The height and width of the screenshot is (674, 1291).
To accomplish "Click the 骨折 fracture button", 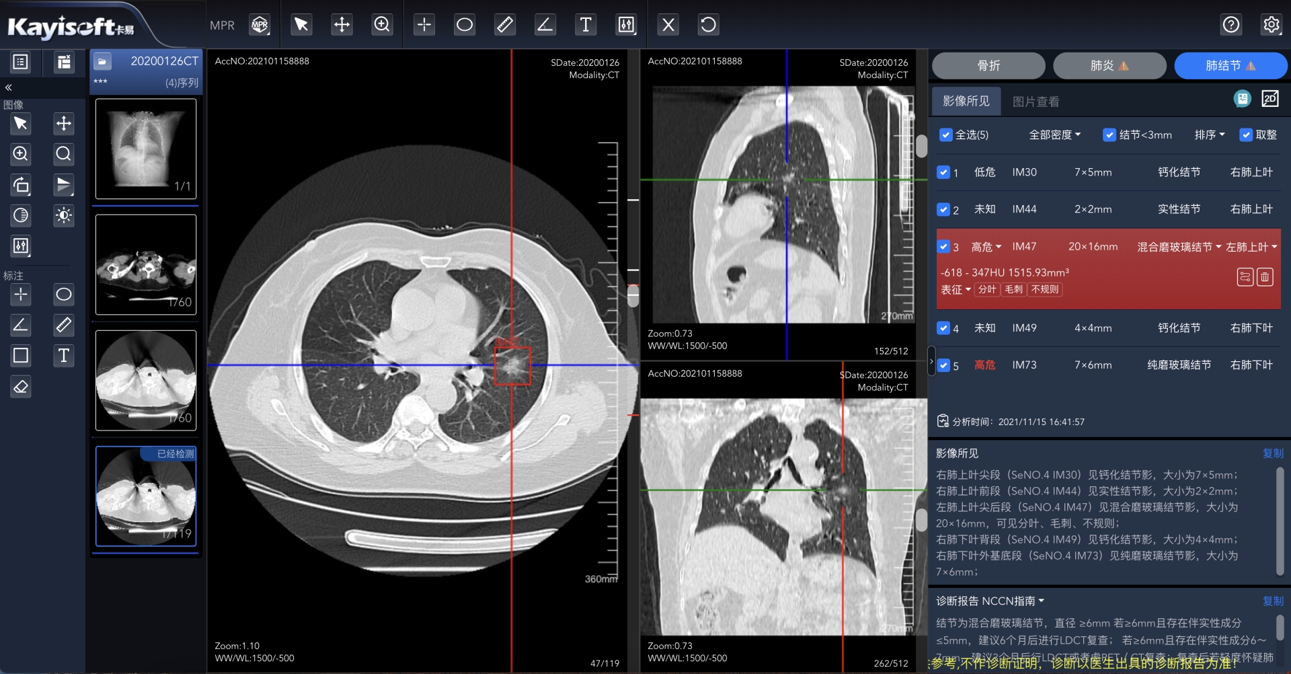I will (x=988, y=65).
